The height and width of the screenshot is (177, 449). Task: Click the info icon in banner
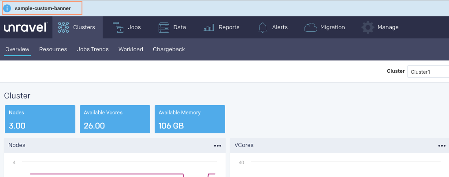tap(7, 8)
